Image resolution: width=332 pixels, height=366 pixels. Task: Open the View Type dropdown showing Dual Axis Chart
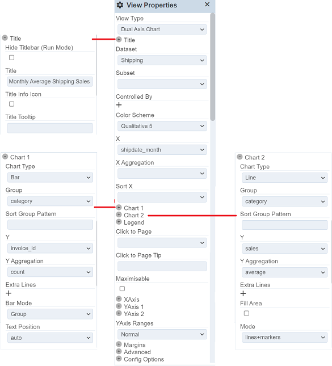(x=162, y=30)
